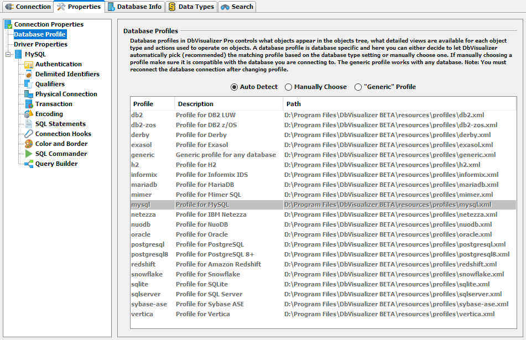Click the Qualifiers icon in sidebar
This screenshot has width=526, height=340.
point(29,85)
